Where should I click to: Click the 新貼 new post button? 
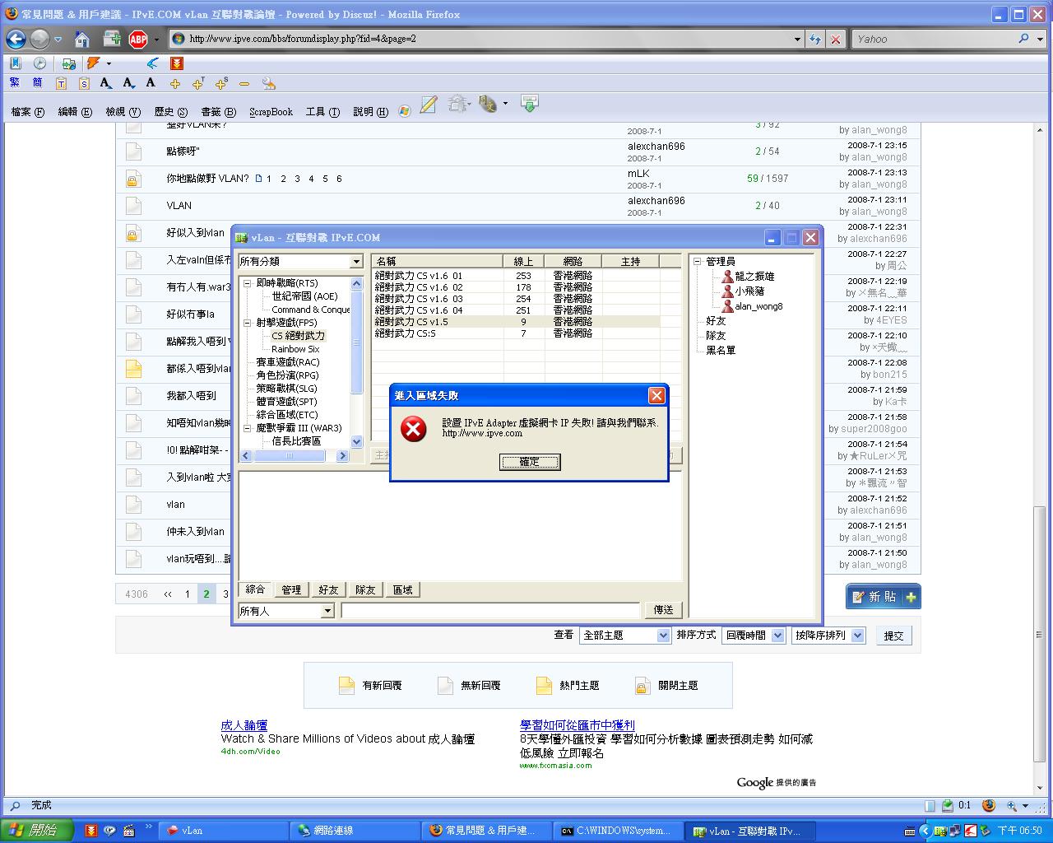(883, 597)
